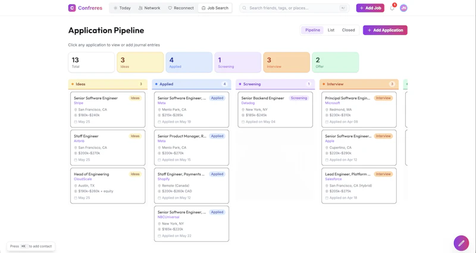
Task: Switch to Pipeline view
Action: coord(312,30)
